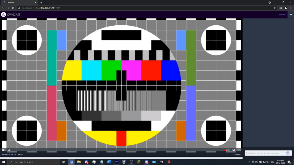Screen dimensions: 294x165
Task: Open Chrome's three-dot menu
Action: click(291, 8)
